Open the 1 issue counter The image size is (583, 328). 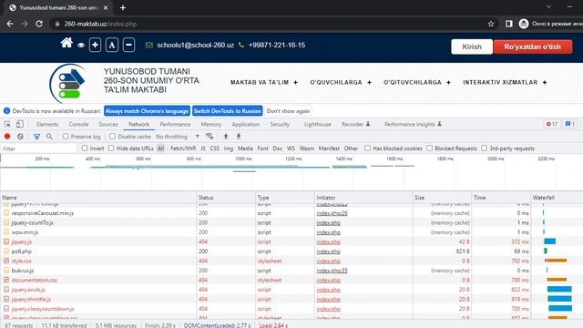point(570,124)
